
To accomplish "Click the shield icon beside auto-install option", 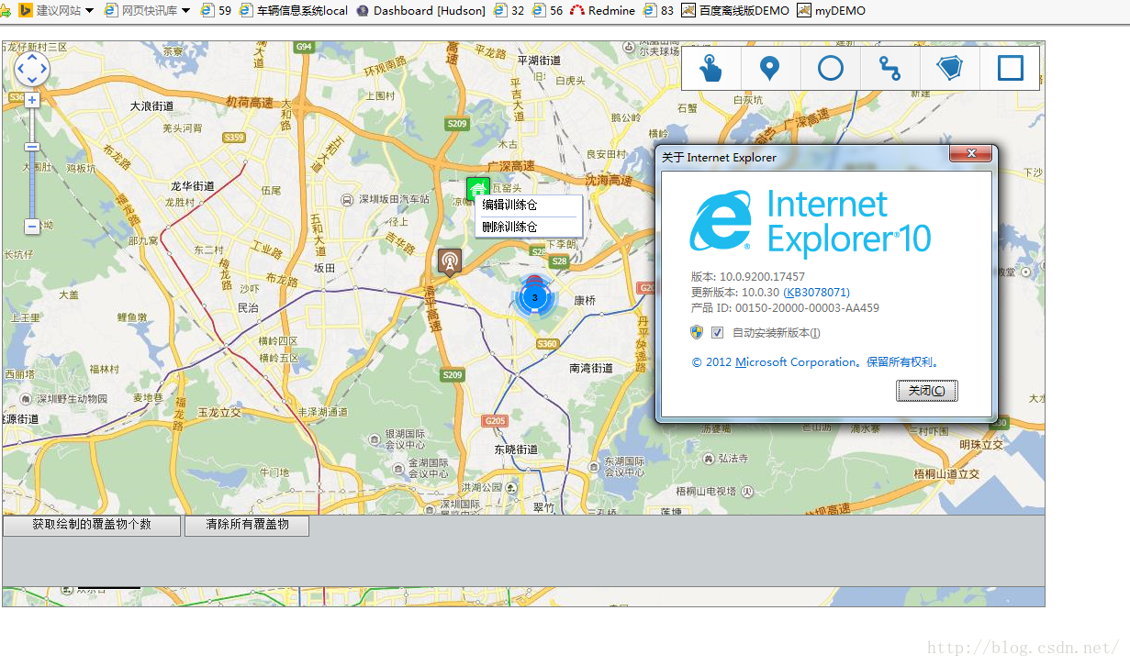I will tap(697, 332).
